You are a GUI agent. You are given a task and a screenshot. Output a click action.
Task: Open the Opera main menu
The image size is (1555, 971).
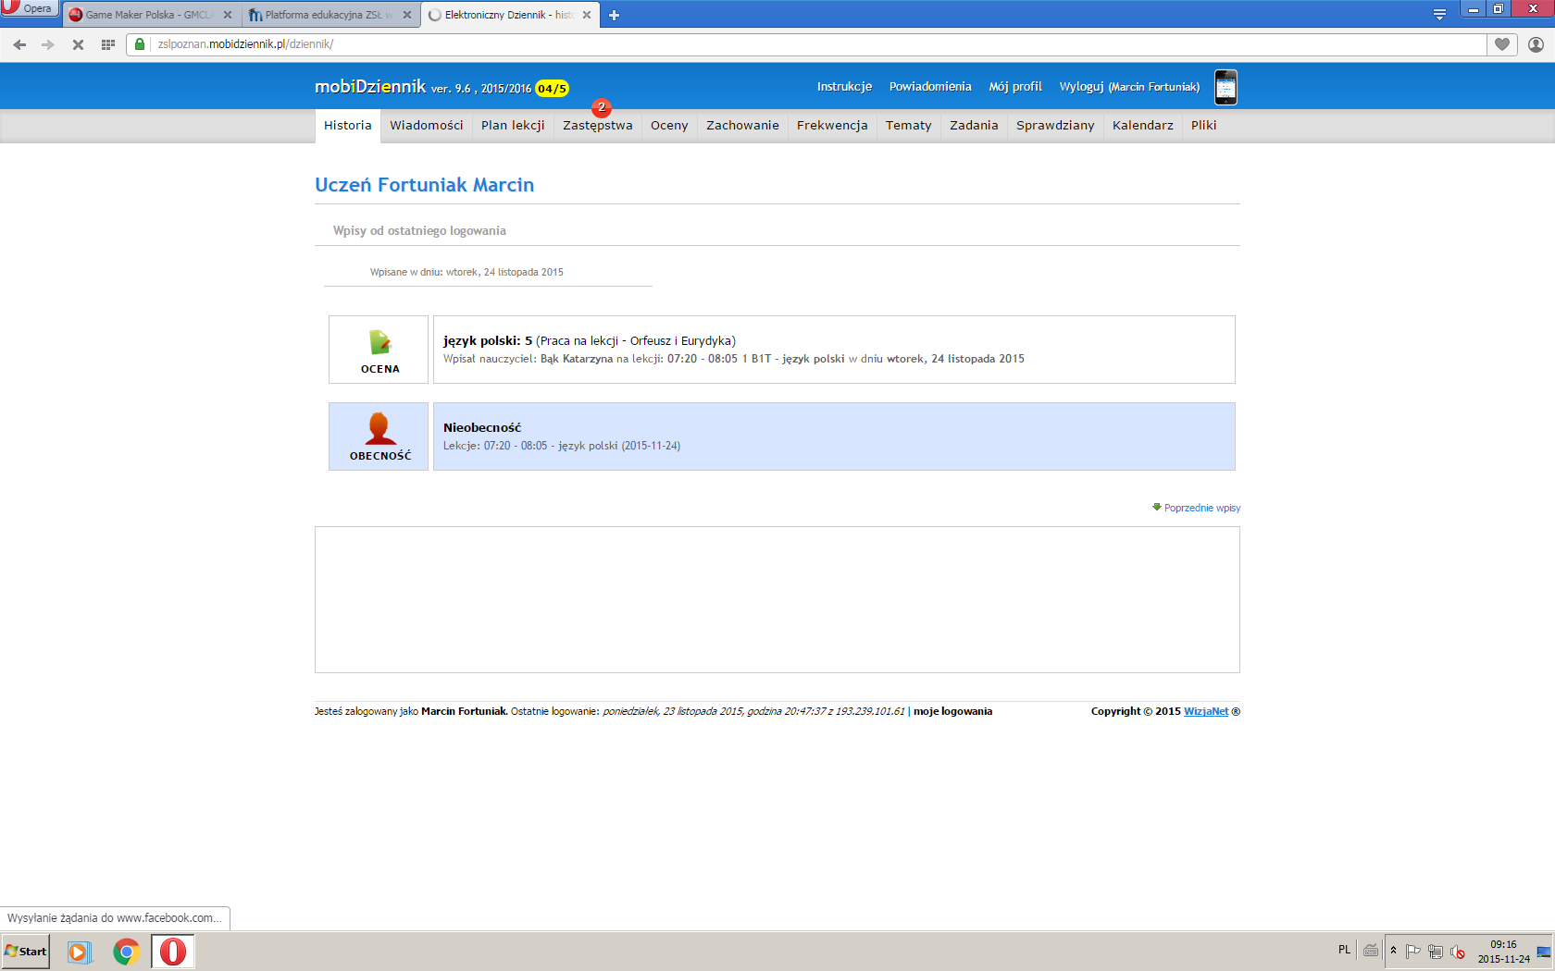[x=28, y=8]
